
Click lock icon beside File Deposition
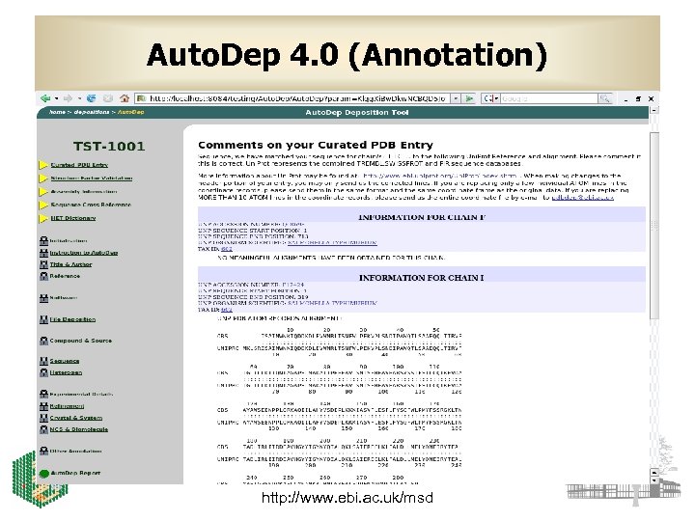(x=43, y=319)
